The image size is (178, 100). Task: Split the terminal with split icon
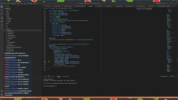click(171, 76)
